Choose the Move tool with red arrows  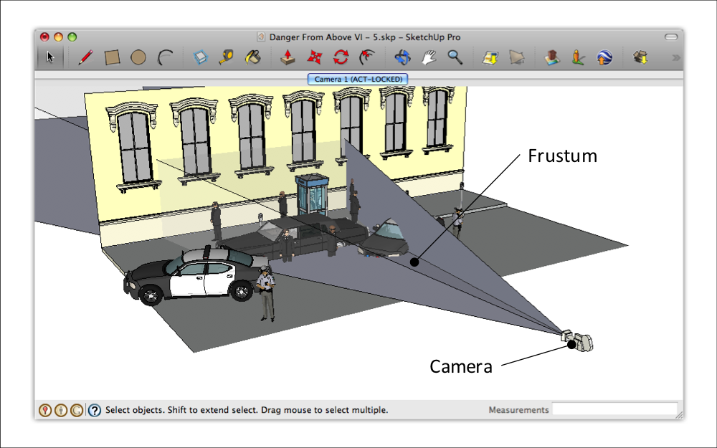pyautogui.click(x=314, y=58)
